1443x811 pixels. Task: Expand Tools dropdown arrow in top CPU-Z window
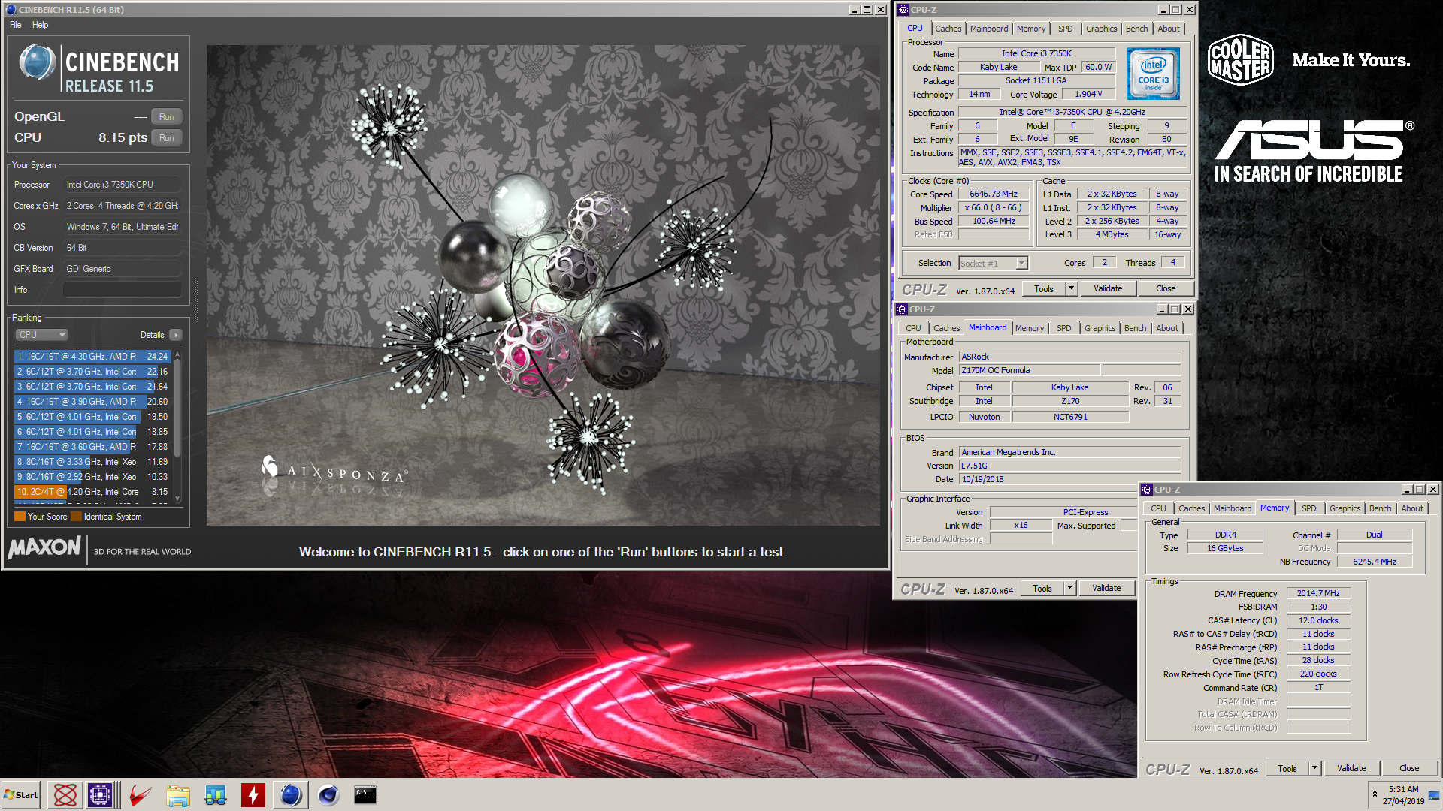click(x=1071, y=289)
